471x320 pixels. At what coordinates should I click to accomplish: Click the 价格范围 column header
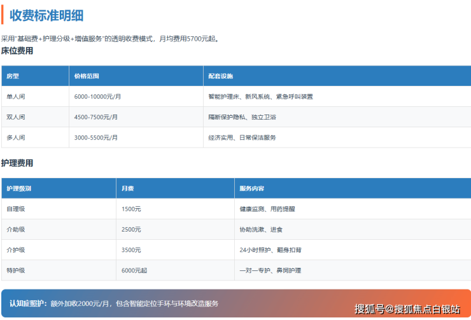(x=87, y=76)
